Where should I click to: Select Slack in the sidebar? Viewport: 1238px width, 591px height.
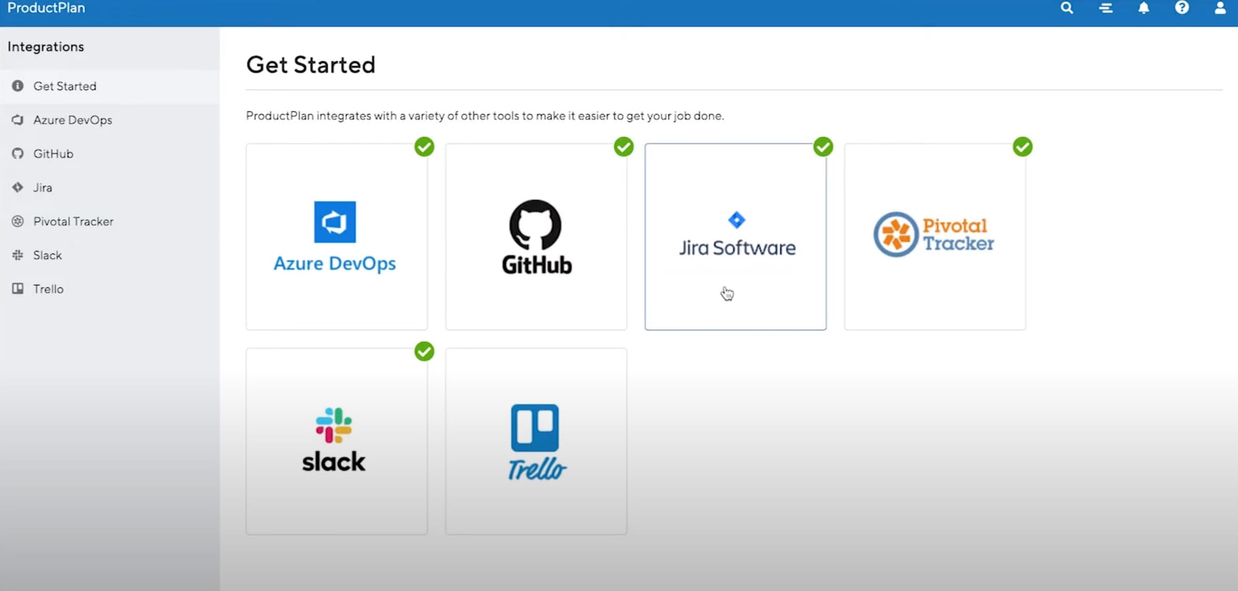pos(110,255)
